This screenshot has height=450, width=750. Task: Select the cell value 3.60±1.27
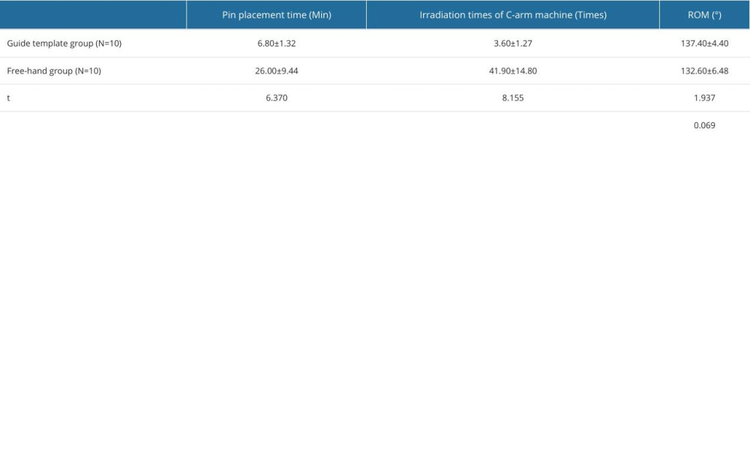coord(513,43)
